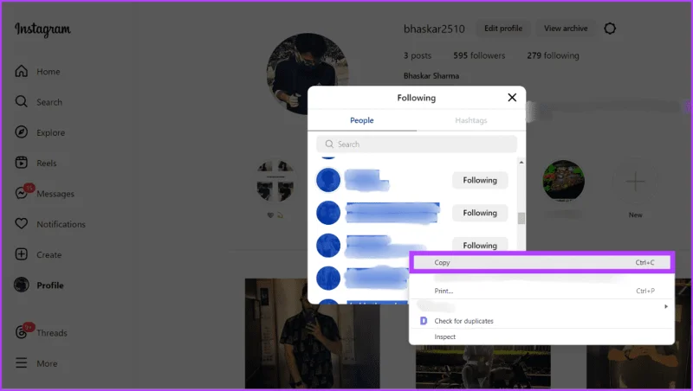The width and height of the screenshot is (693, 391).
Task: Click the Create plus icon
Action: (21, 254)
